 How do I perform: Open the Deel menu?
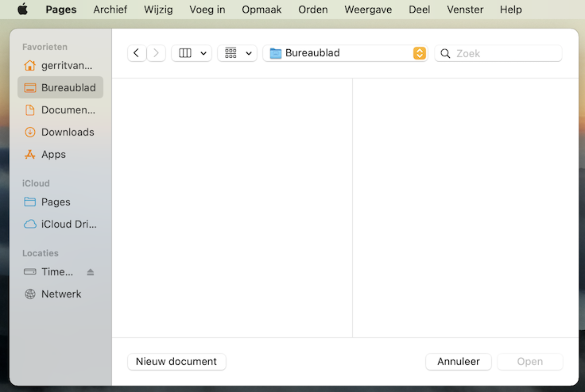420,10
